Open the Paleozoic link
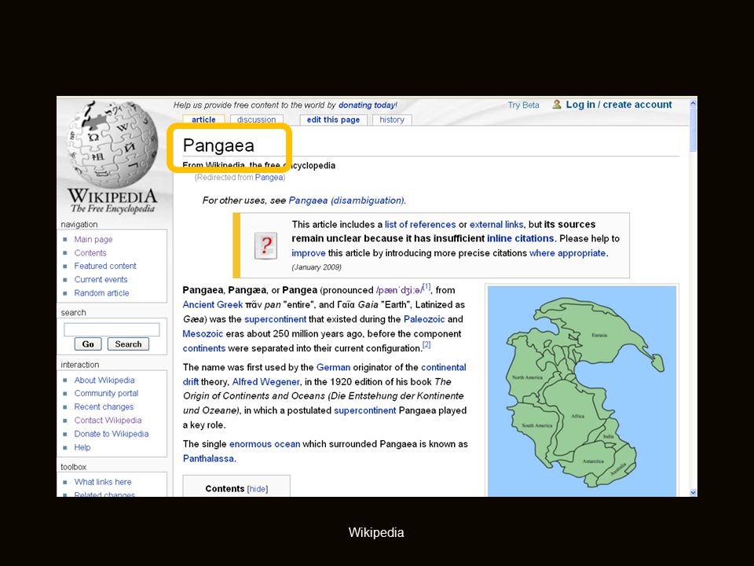754x566 pixels. pyautogui.click(x=424, y=319)
